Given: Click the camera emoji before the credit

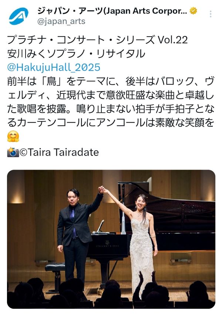Looking at the screenshot, I should (13, 152).
